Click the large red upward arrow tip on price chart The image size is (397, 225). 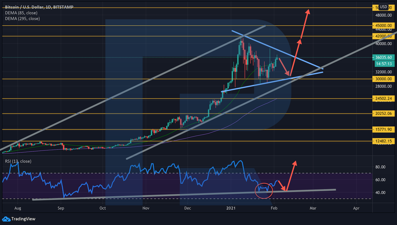[x=308, y=11]
